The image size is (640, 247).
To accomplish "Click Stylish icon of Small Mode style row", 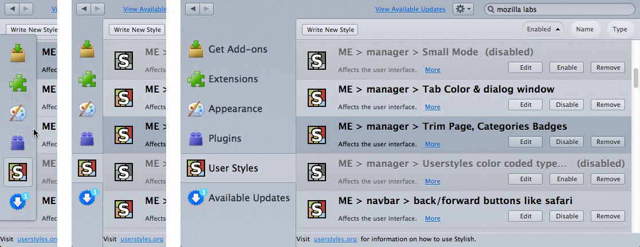I will pyautogui.click(x=317, y=61).
